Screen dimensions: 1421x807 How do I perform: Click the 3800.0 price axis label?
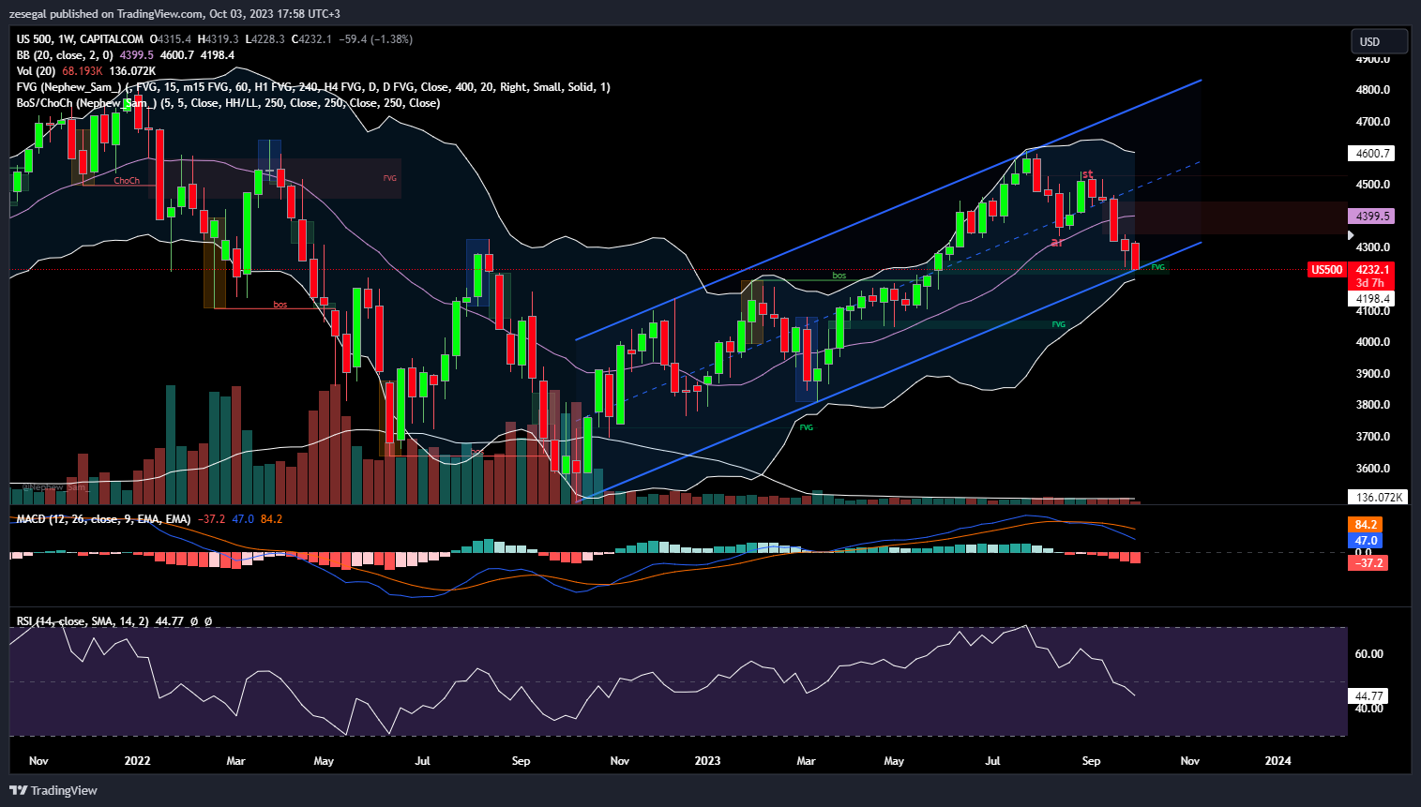click(x=1373, y=405)
